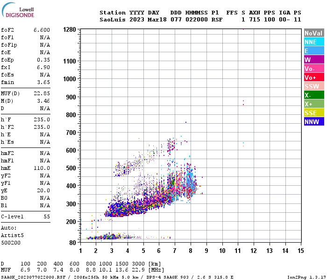Screen dimensions: 327x280
Task: Click the blue echo point near 760 km
Action: [186, 122]
